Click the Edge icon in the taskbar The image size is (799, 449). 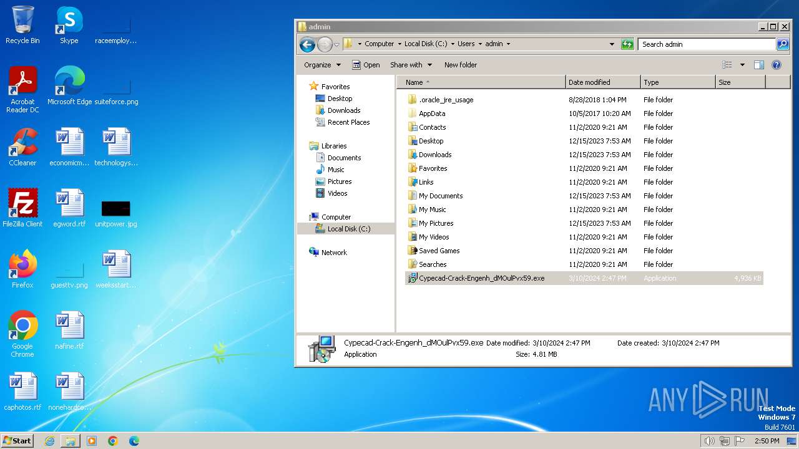(134, 441)
